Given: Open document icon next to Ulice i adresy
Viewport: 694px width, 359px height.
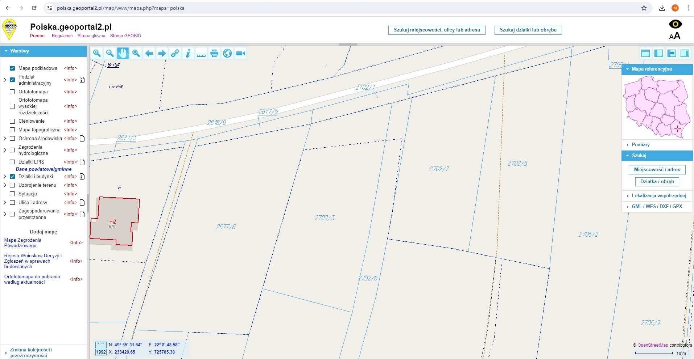Looking at the screenshot, I should click(82, 203).
